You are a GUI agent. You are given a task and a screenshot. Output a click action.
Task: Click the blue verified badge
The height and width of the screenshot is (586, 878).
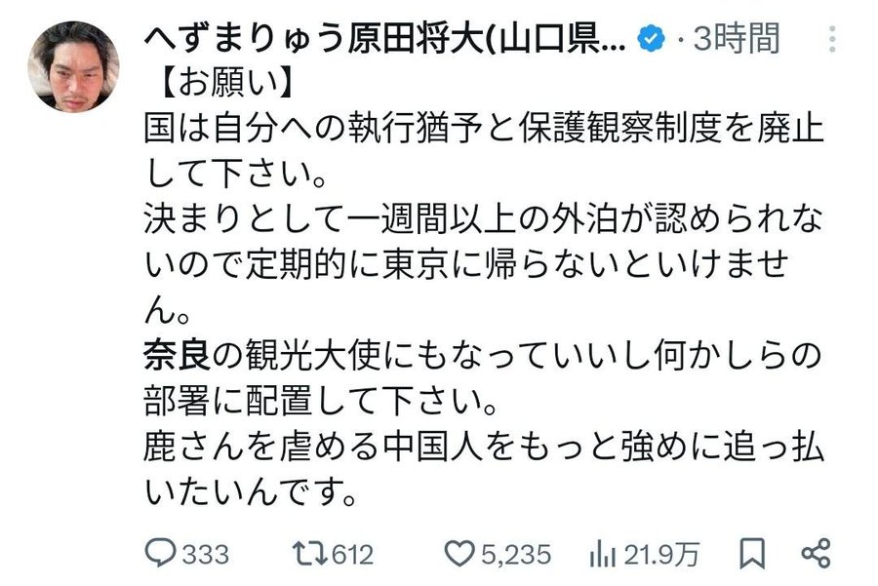(651, 40)
